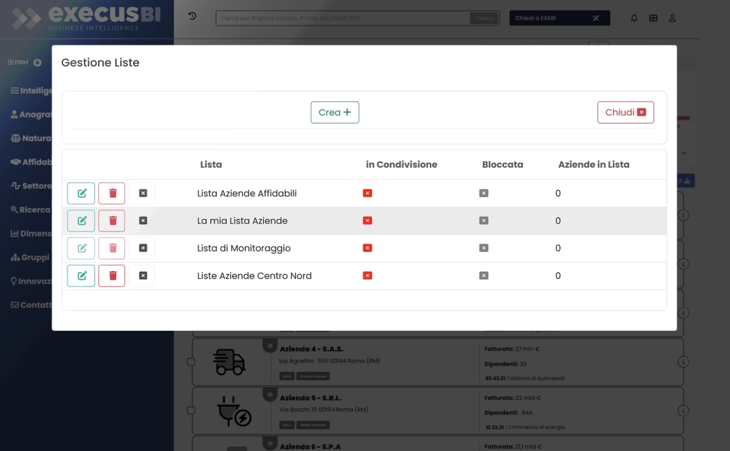Select the empty checkbox next to Azienda 4

click(x=190, y=362)
